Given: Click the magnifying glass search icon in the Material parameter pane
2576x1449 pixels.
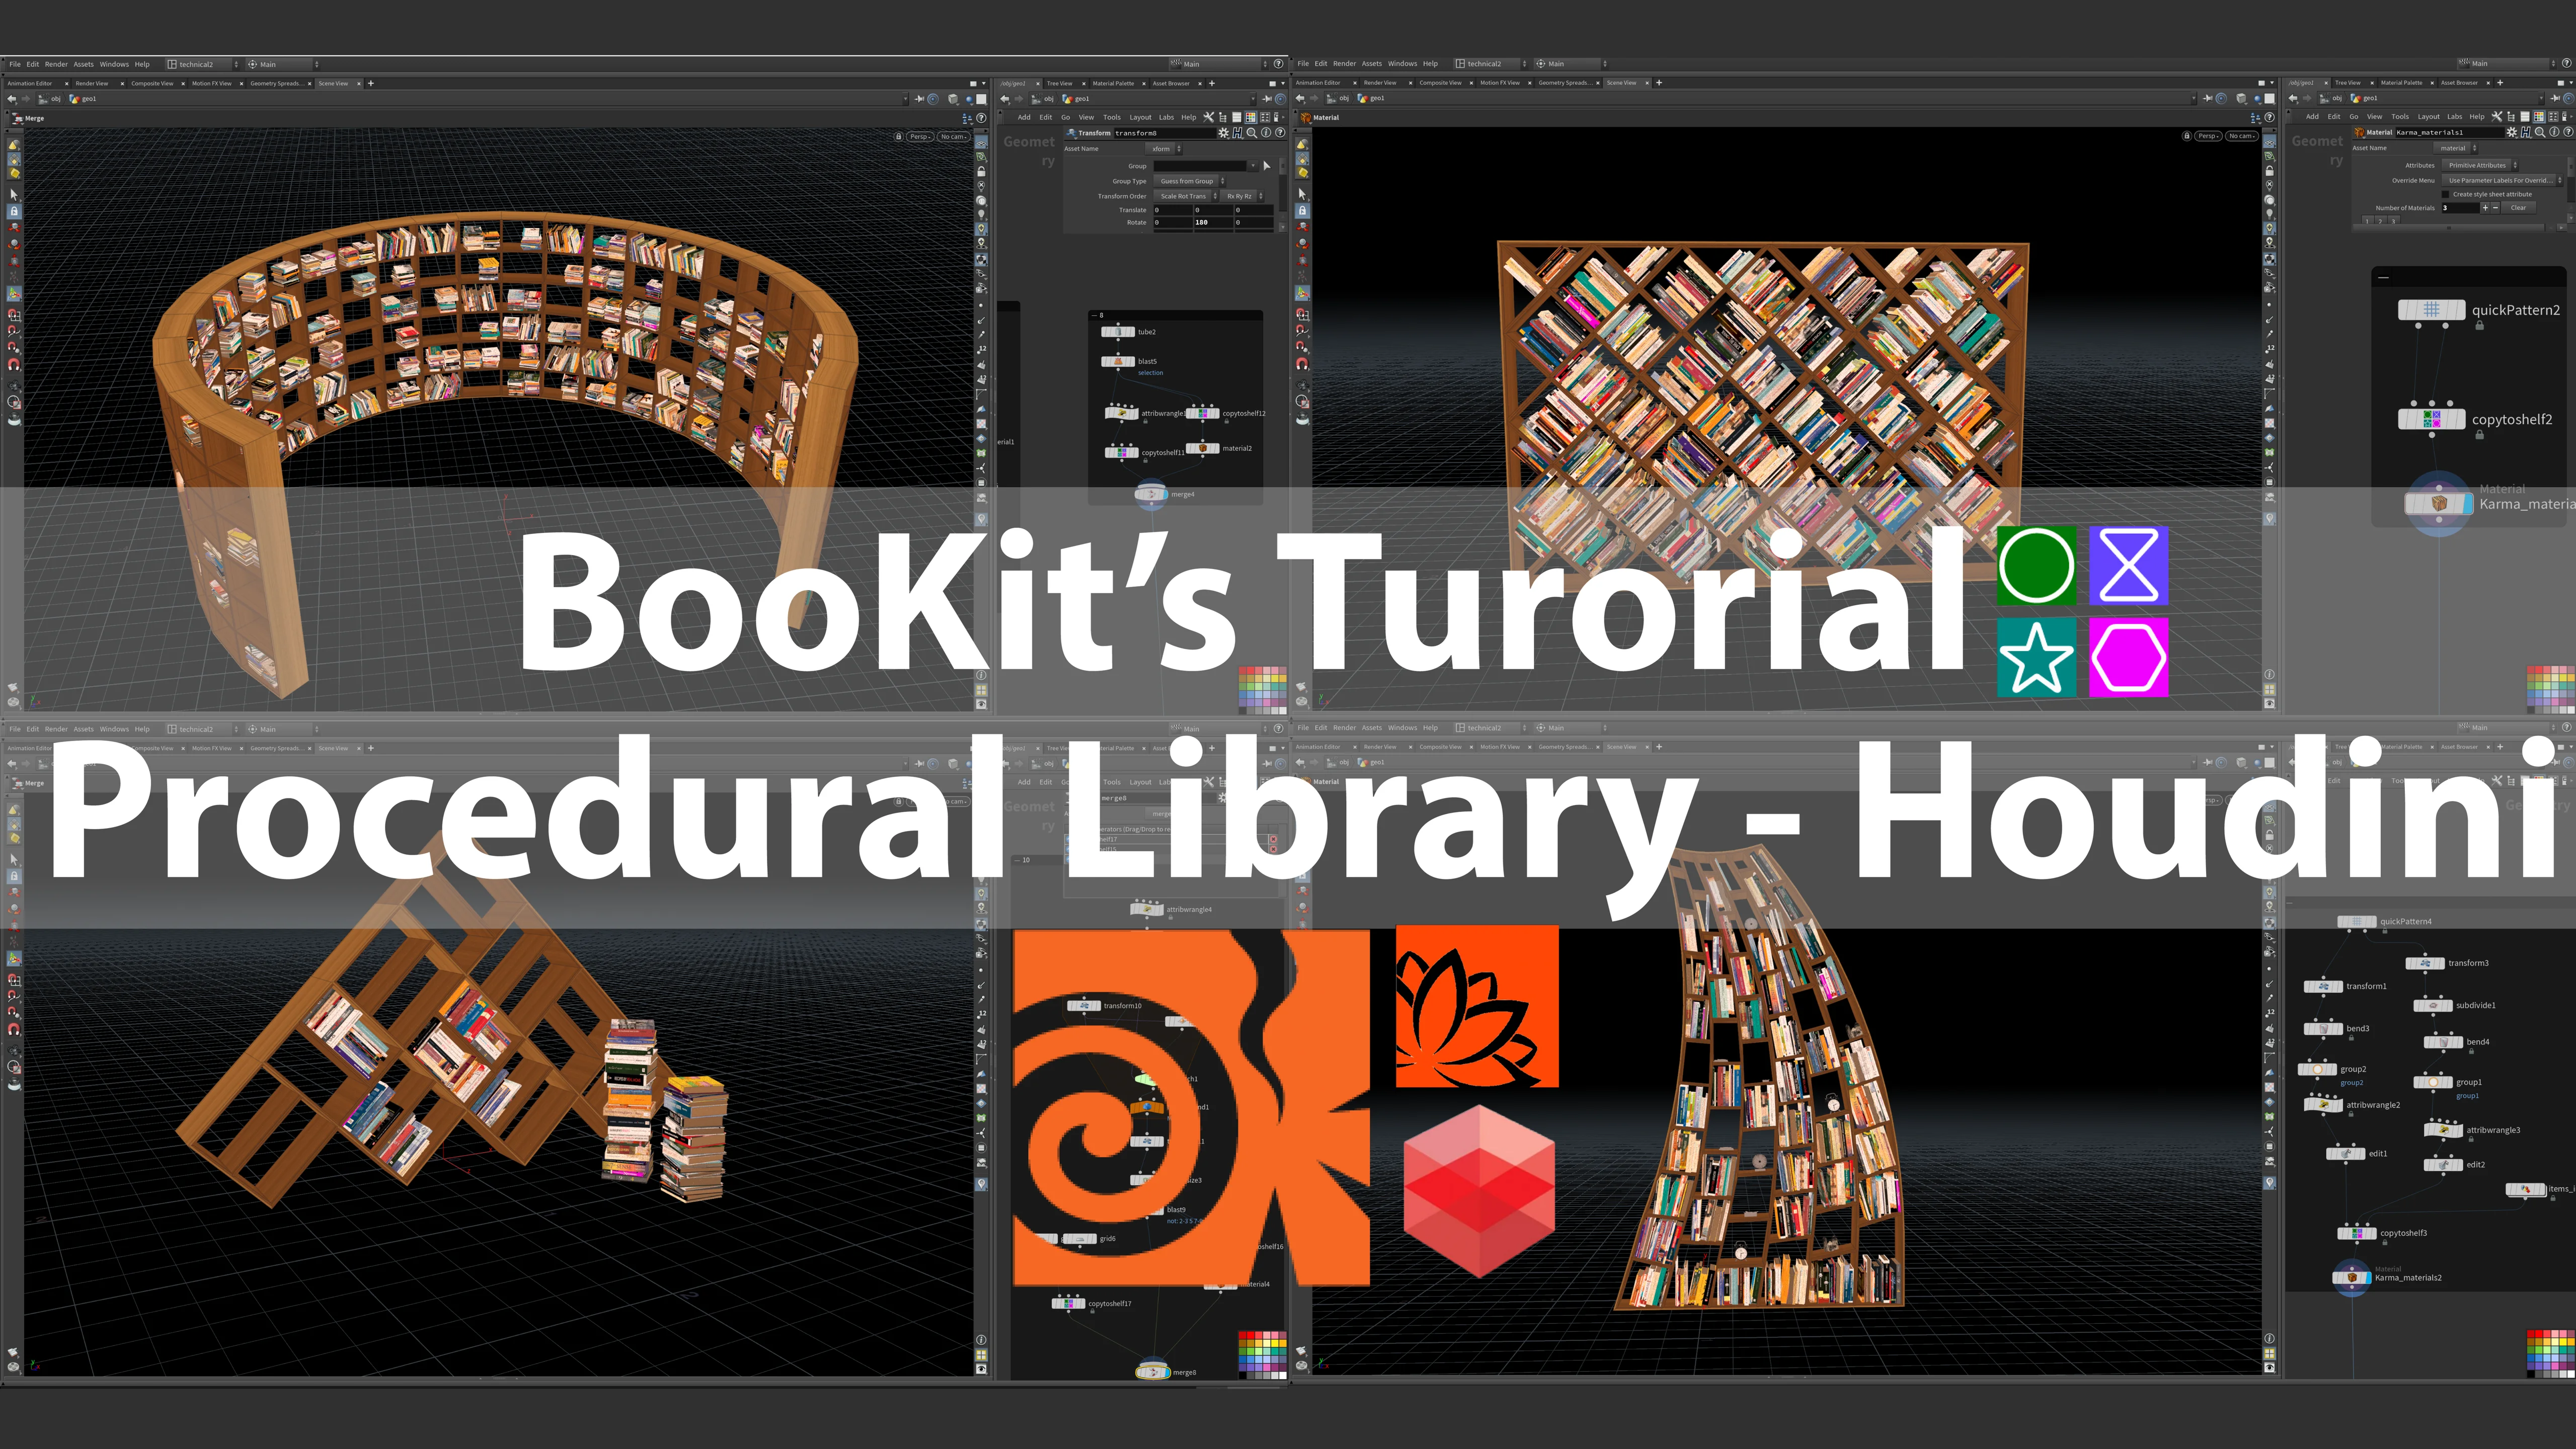Looking at the screenshot, I should pos(2541,132).
